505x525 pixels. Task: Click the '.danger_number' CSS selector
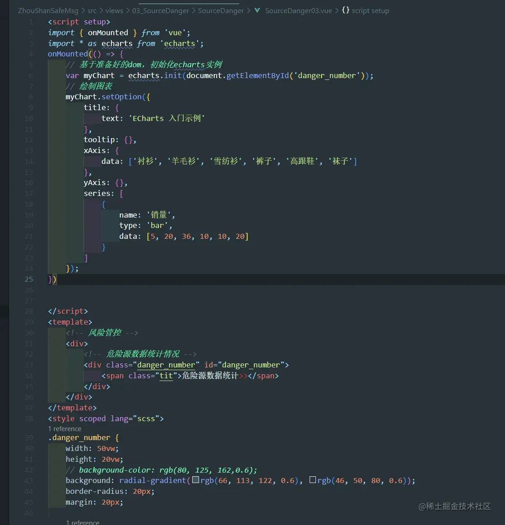79,437
